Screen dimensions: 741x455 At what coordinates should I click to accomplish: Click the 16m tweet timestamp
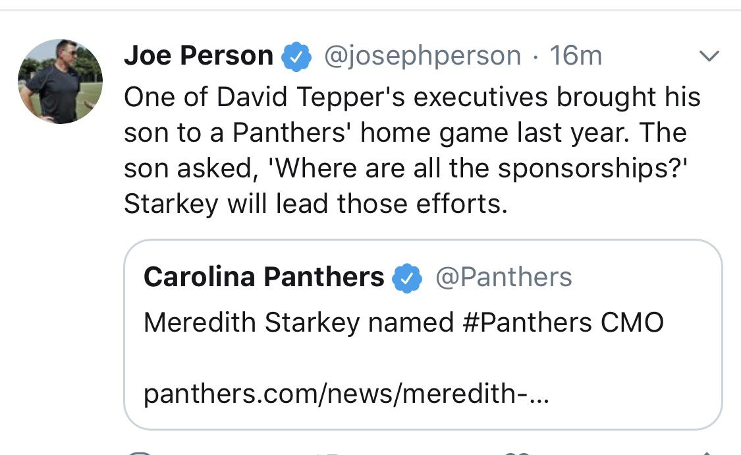click(x=576, y=56)
